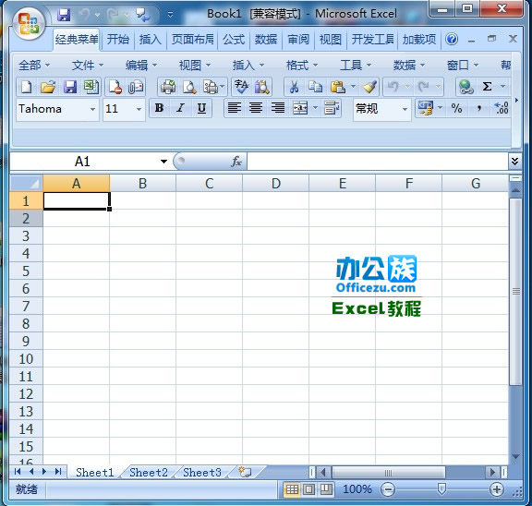Open the Paste options dropdown arrow

coord(353,87)
